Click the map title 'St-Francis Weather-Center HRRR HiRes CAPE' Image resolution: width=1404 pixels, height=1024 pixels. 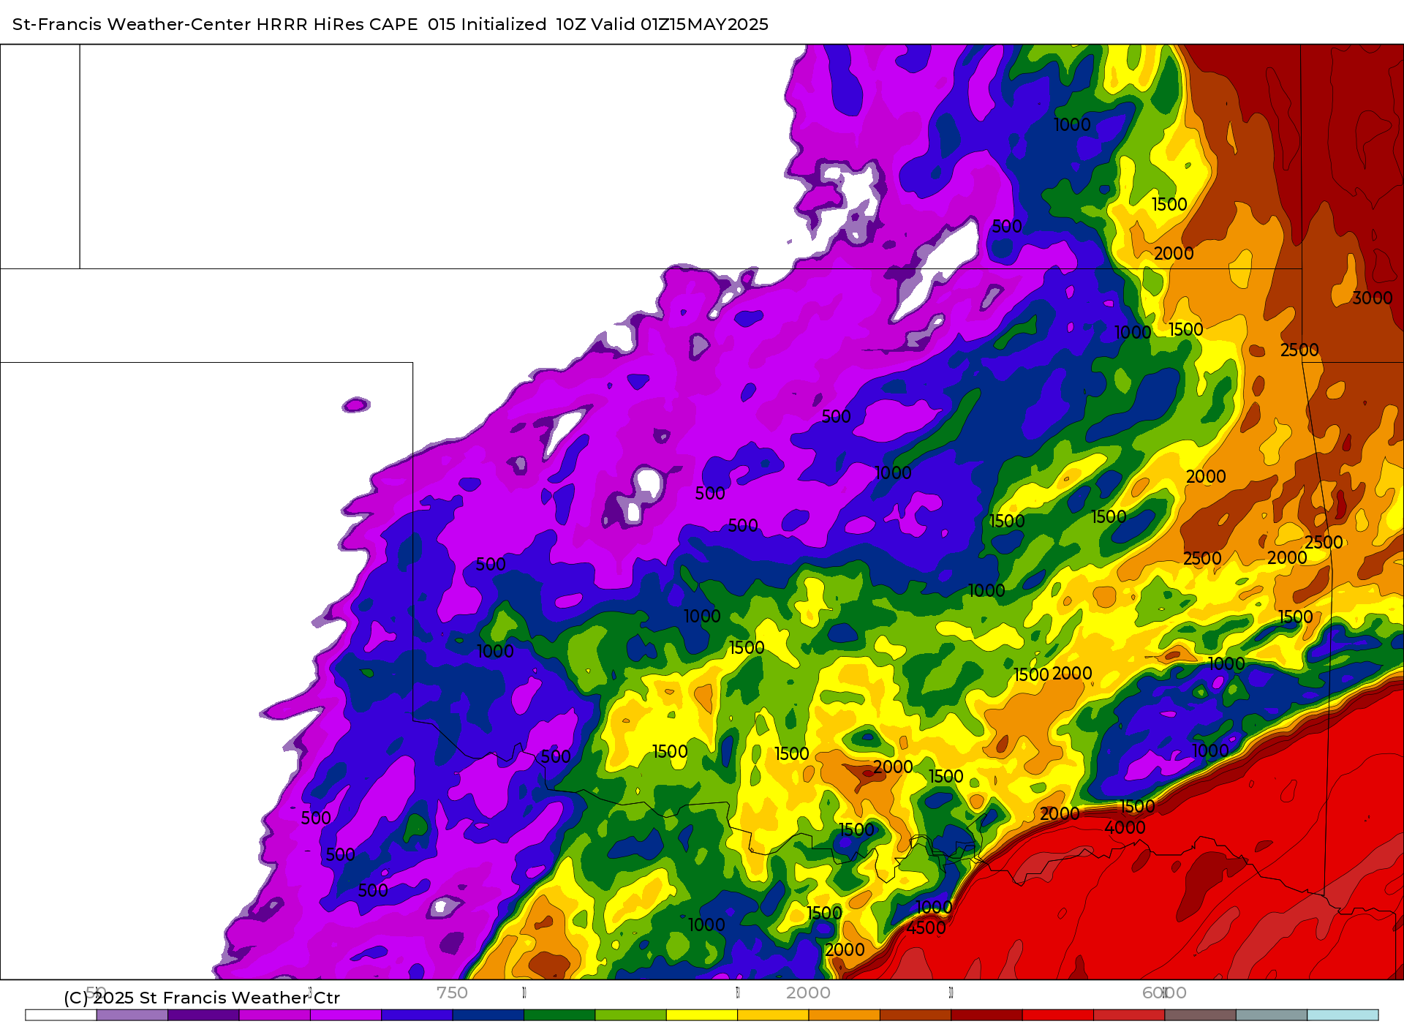pos(215,24)
